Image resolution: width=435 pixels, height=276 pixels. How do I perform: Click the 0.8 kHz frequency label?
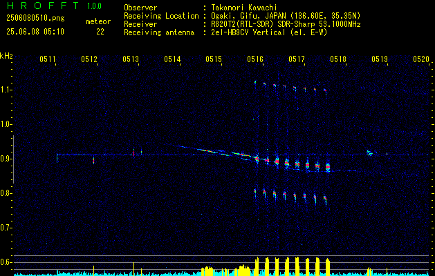(x=5, y=193)
